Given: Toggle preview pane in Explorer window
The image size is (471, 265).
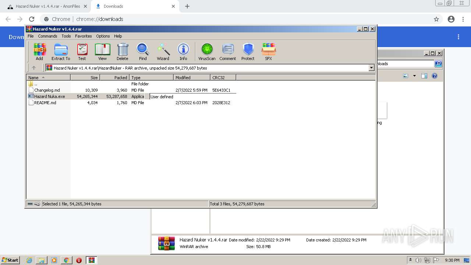Looking at the screenshot, I should (x=424, y=76).
